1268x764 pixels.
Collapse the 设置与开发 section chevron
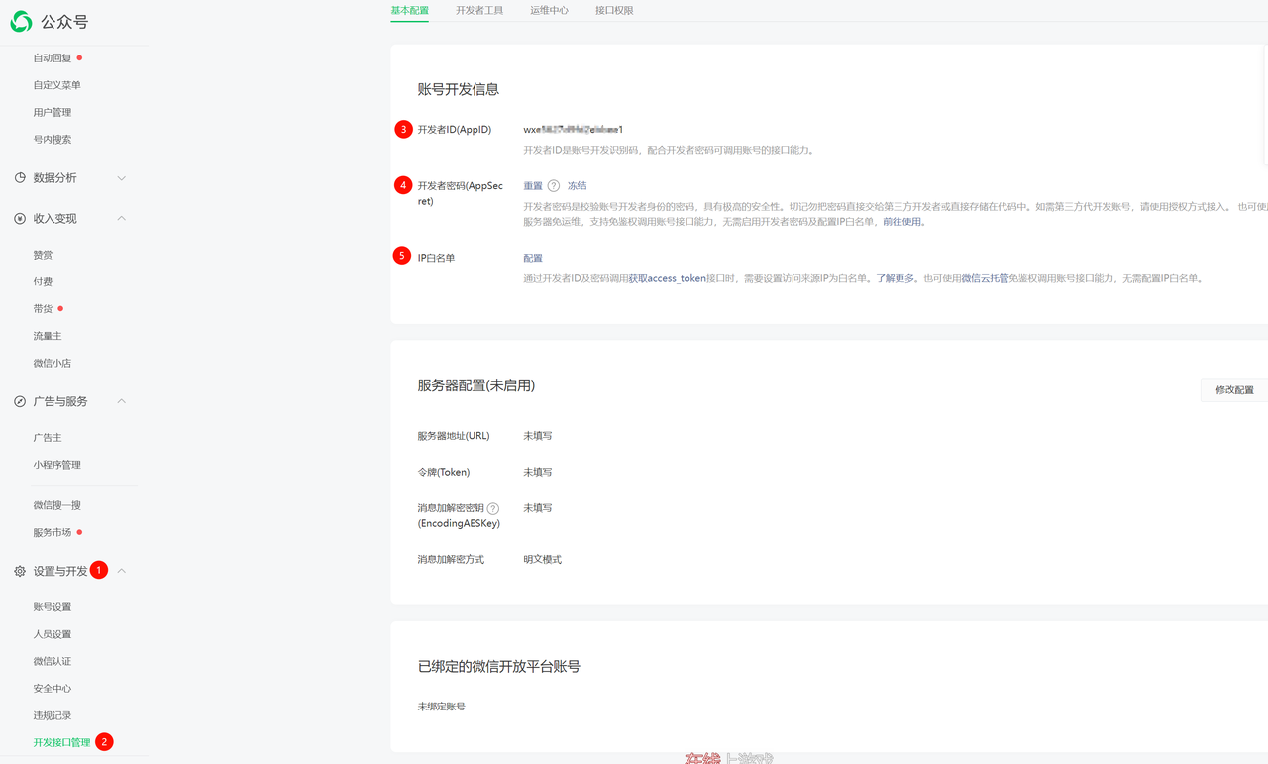[x=122, y=571]
